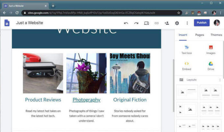Collapse the Layouts section
The image size is (224, 132).
pos(220,80)
